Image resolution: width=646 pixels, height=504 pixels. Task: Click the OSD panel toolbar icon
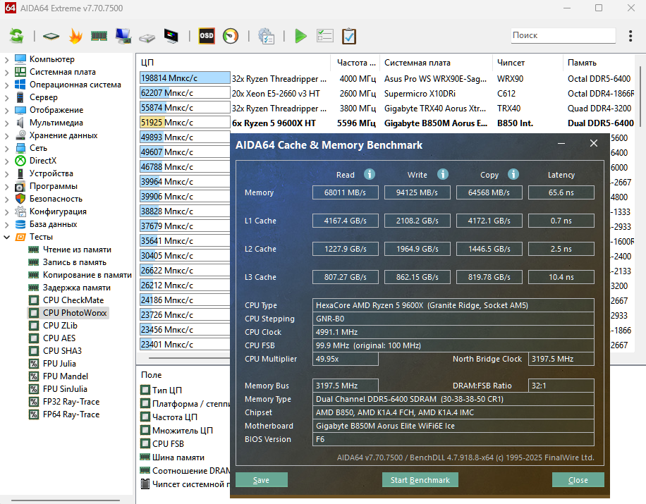click(206, 35)
